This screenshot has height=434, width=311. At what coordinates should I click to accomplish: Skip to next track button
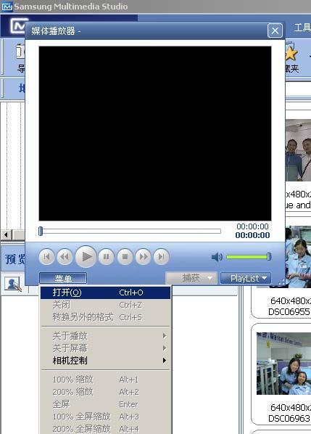click(161, 257)
